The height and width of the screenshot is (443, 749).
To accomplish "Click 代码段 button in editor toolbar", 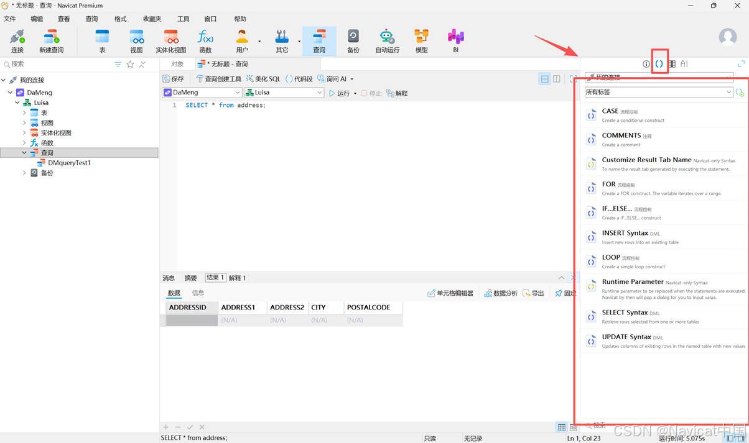I will tap(299, 79).
